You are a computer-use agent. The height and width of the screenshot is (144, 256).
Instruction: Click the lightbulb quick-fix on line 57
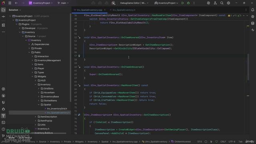tap(79, 56)
